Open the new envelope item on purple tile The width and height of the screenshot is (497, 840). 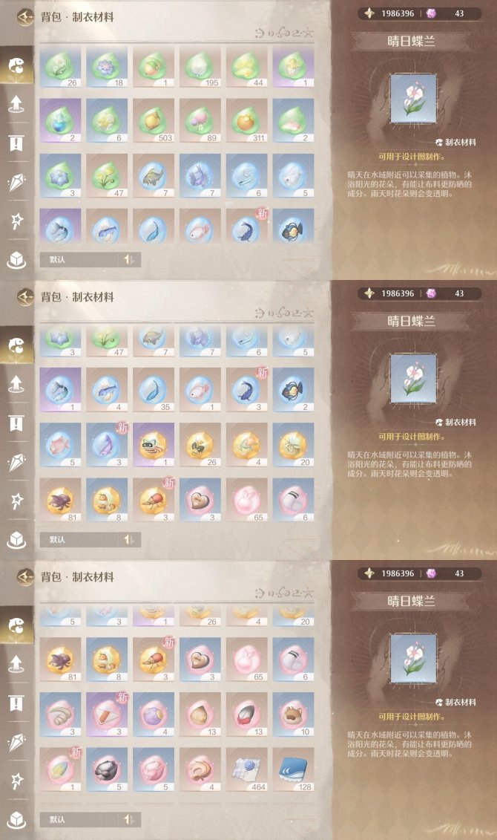tap(107, 714)
